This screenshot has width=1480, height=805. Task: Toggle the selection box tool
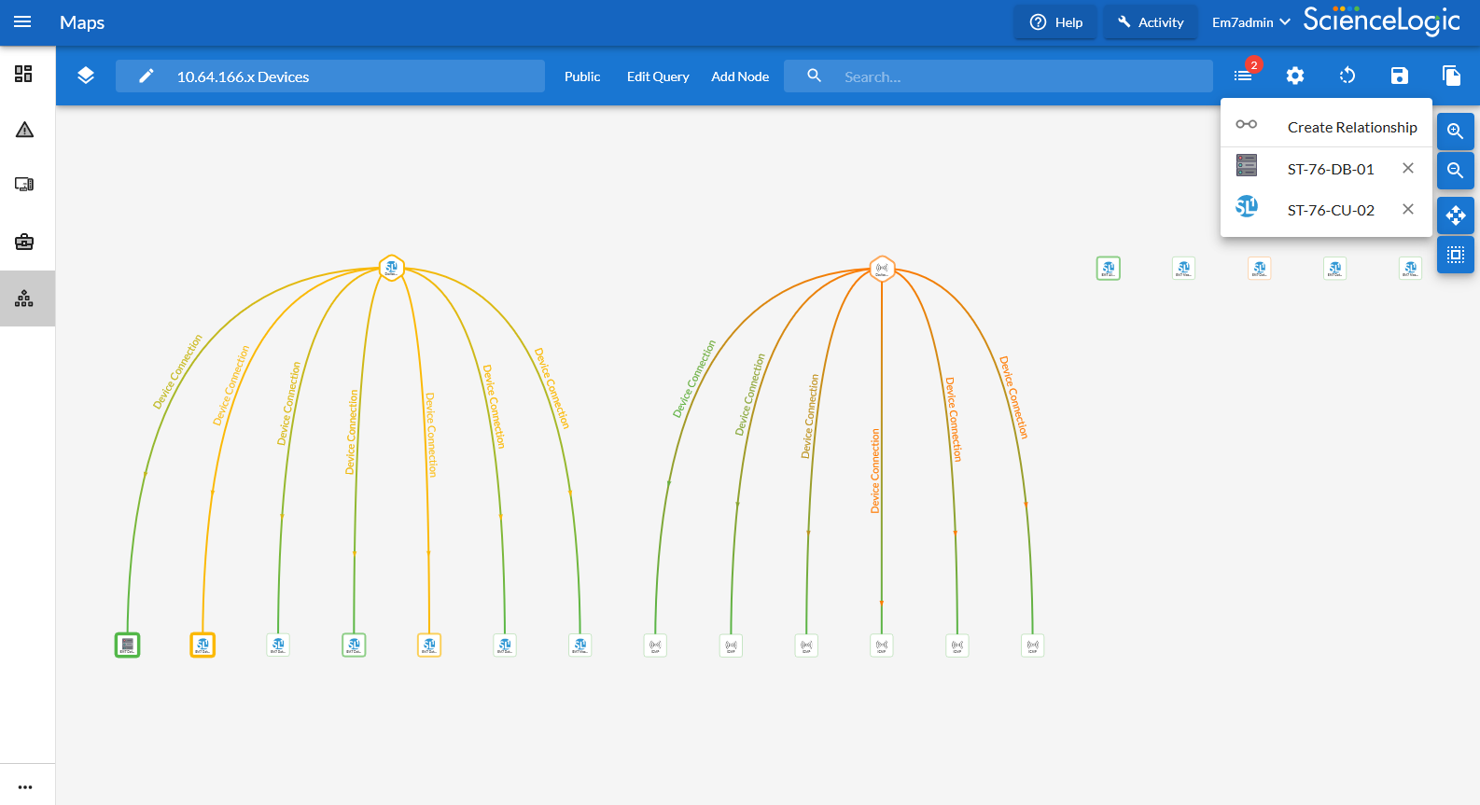point(1455,255)
